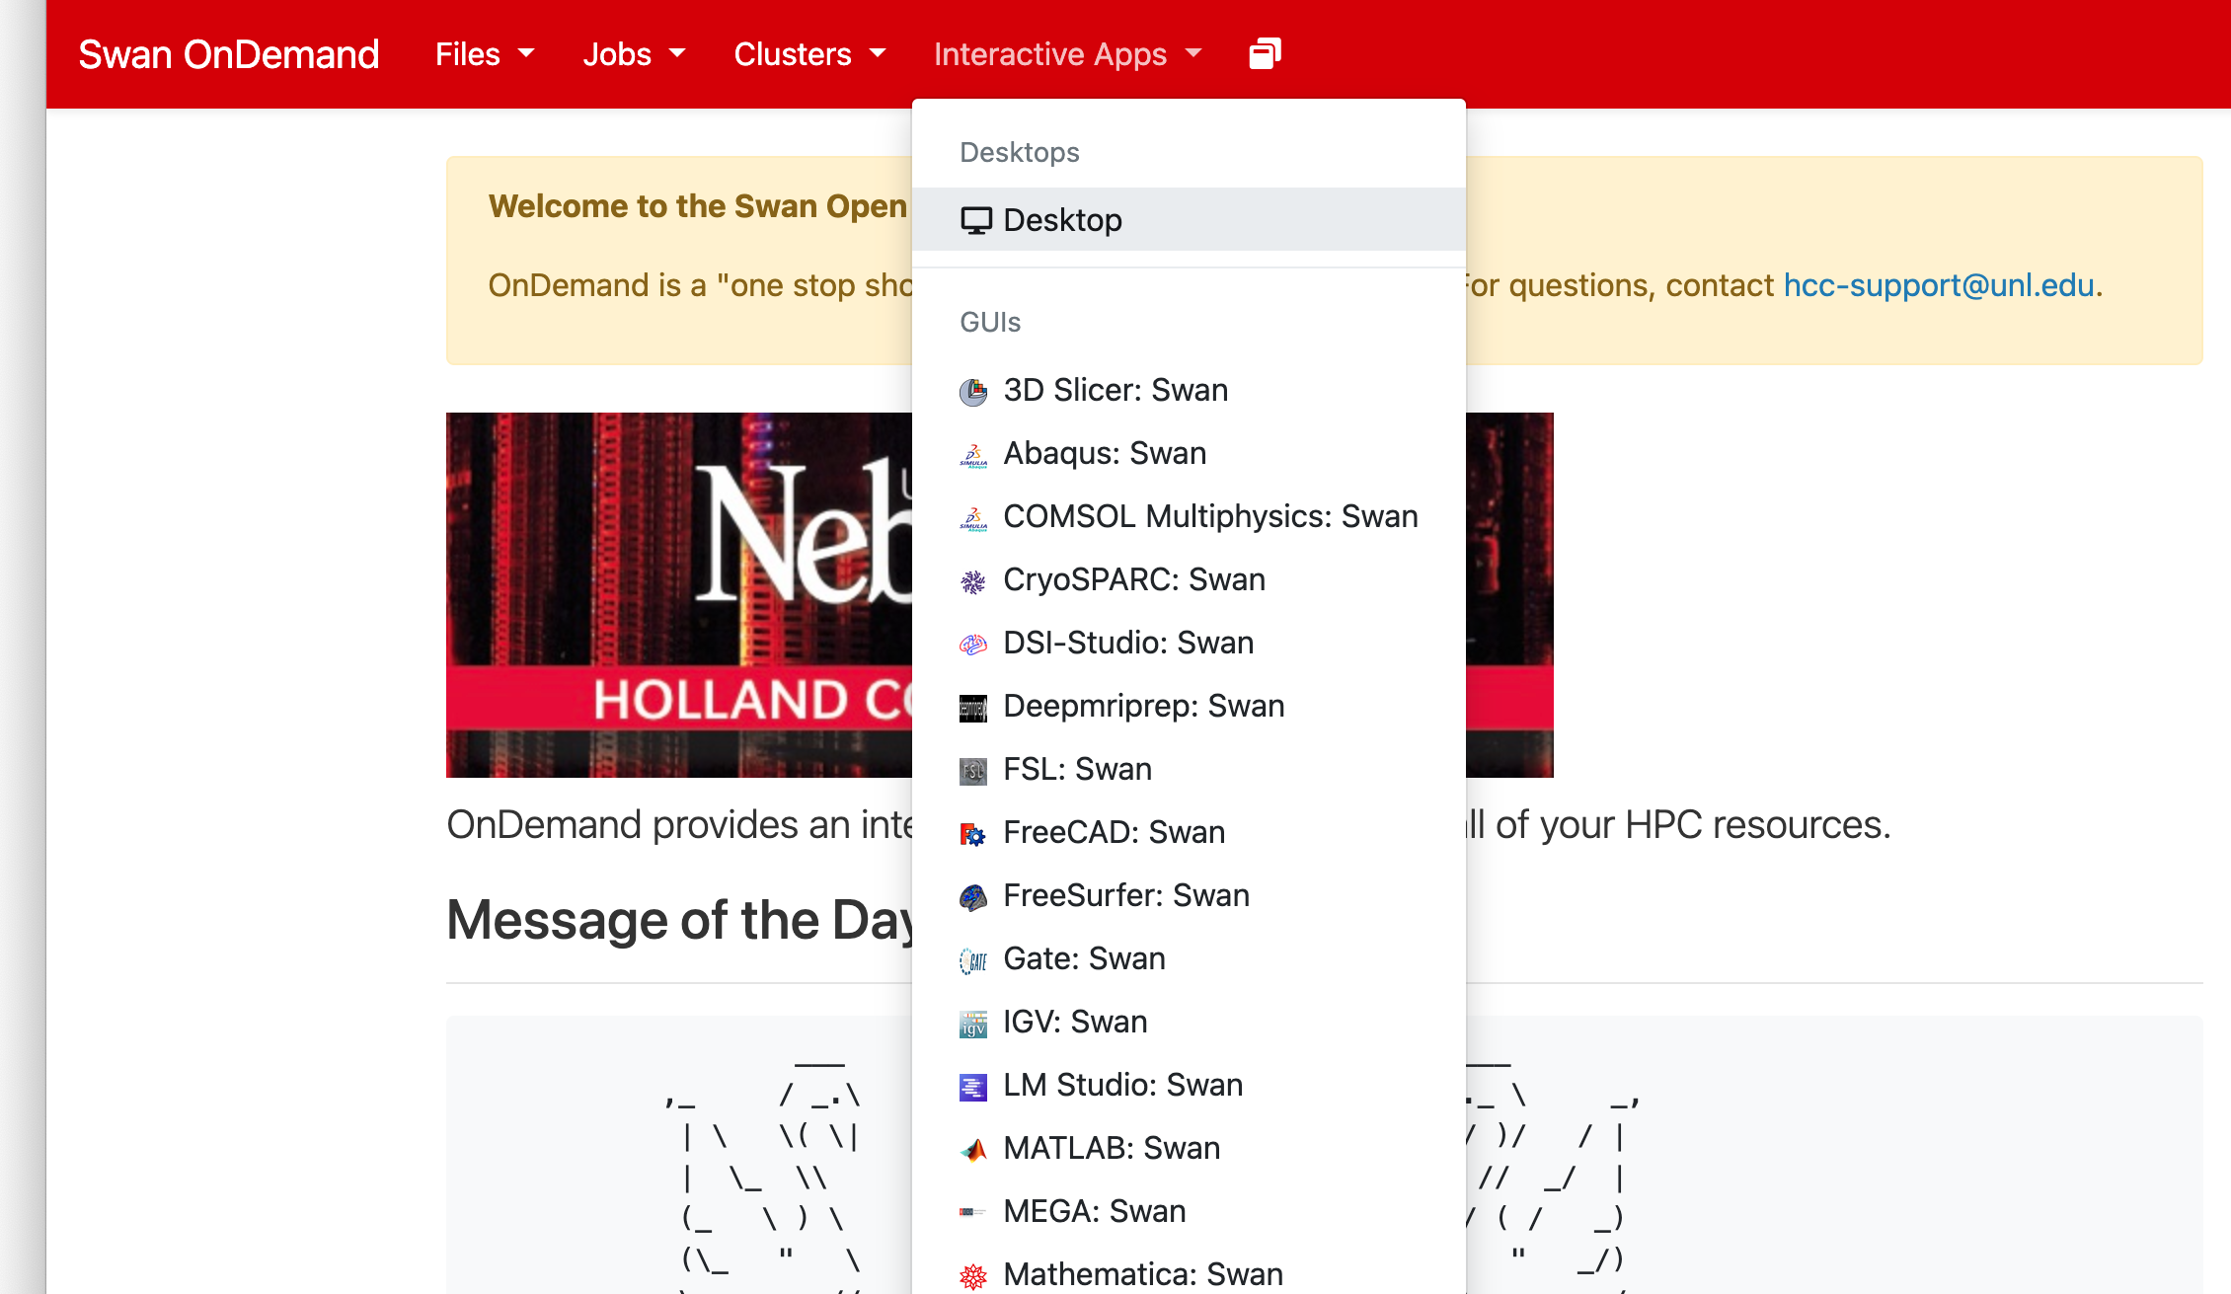Image resolution: width=2231 pixels, height=1294 pixels.
Task: Open the Jobs dropdown
Action: pyautogui.click(x=634, y=54)
